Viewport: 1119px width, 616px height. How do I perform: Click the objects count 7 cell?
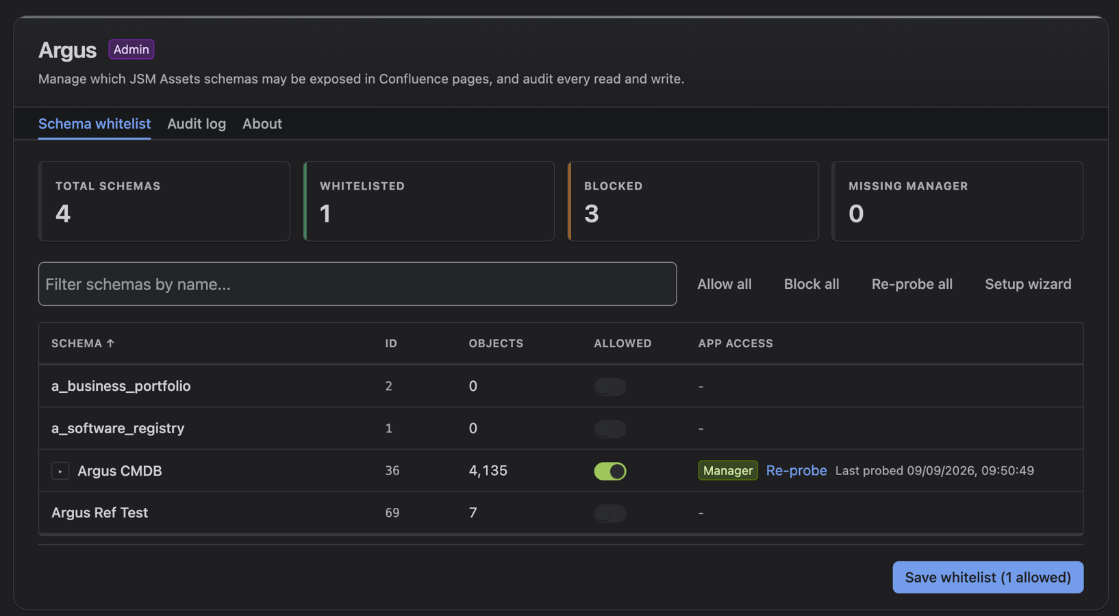(x=473, y=513)
